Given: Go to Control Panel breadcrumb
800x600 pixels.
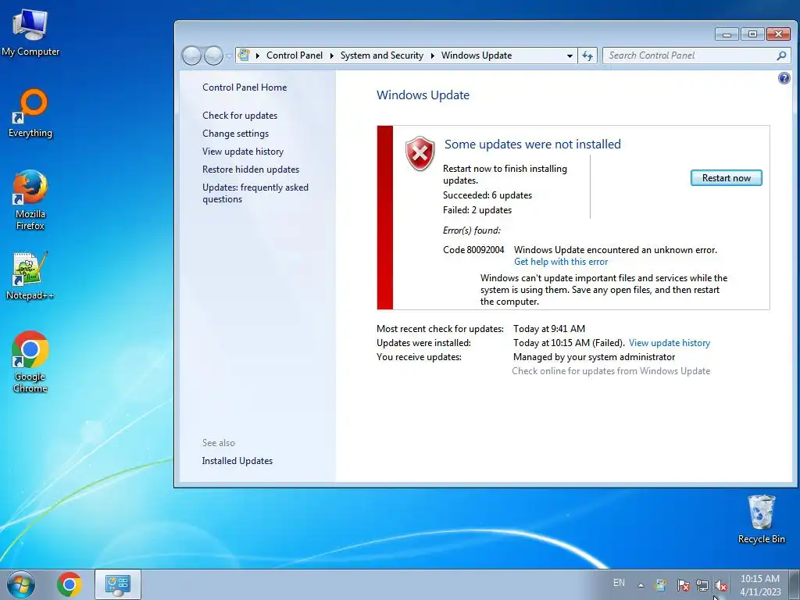Looking at the screenshot, I should 295,55.
